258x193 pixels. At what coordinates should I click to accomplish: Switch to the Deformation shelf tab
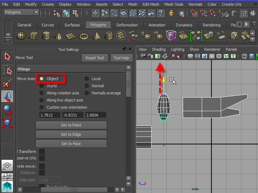[x=127, y=25]
